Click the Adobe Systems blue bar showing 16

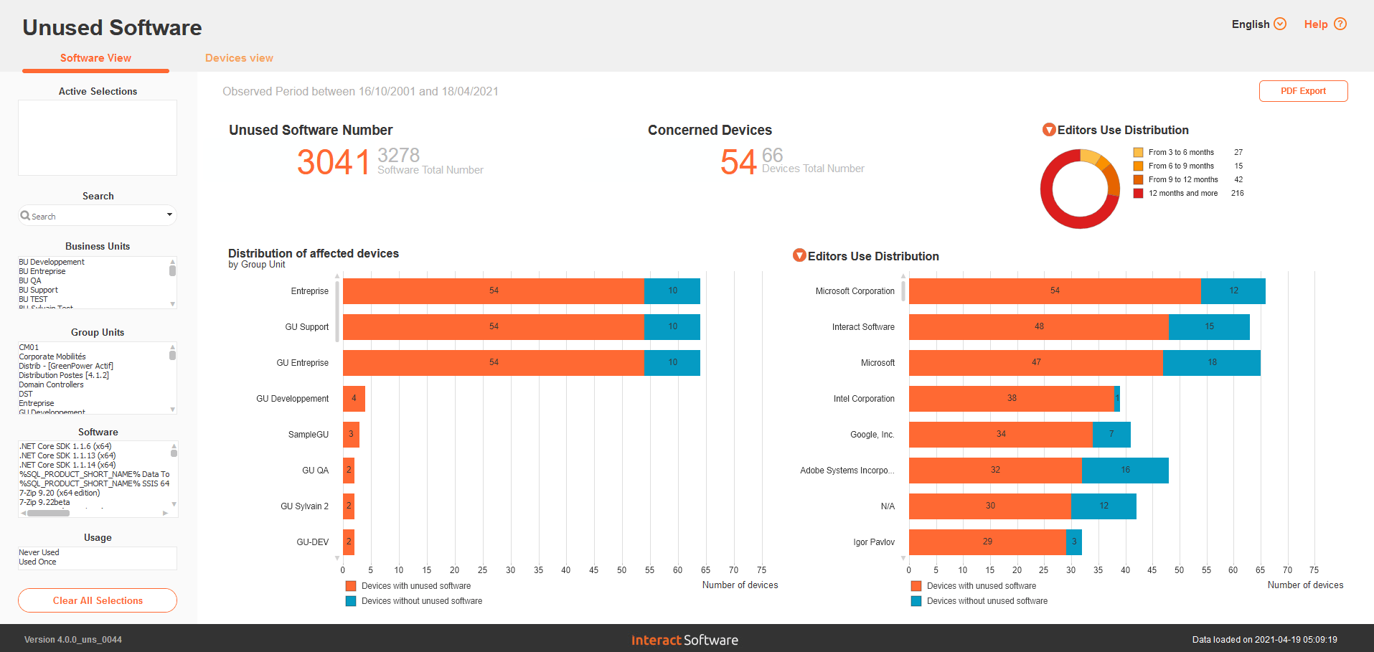(x=1125, y=470)
